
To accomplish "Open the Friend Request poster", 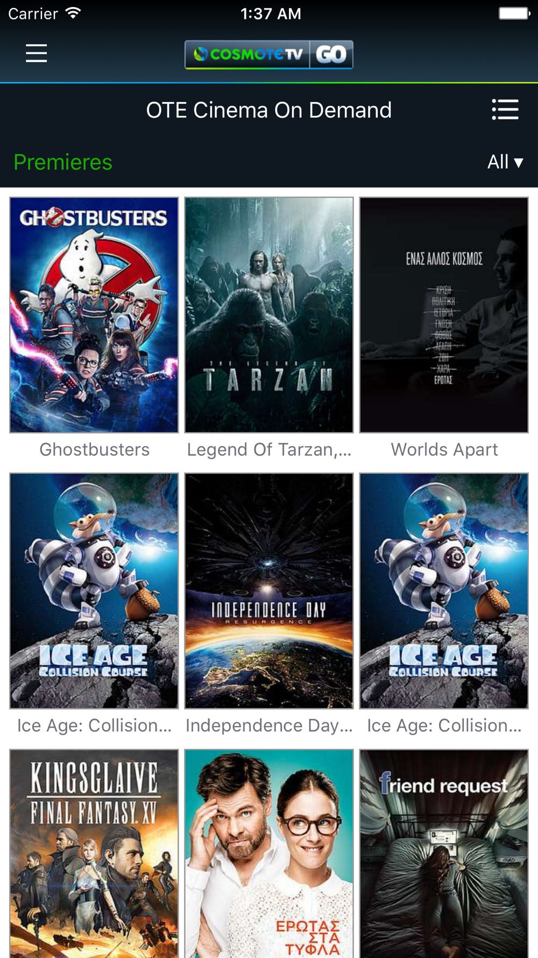I will click(444, 853).
